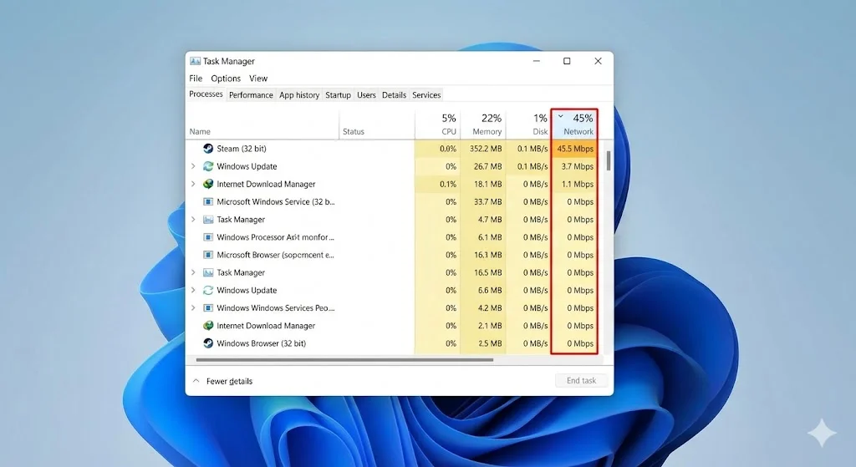Open the View menu

(x=258, y=79)
